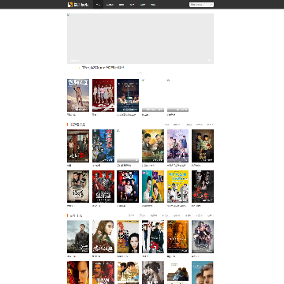Open soldier in coat gray landscape poster
The width and height of the screenshot is (284, 284).
click(x=78, y=237)
